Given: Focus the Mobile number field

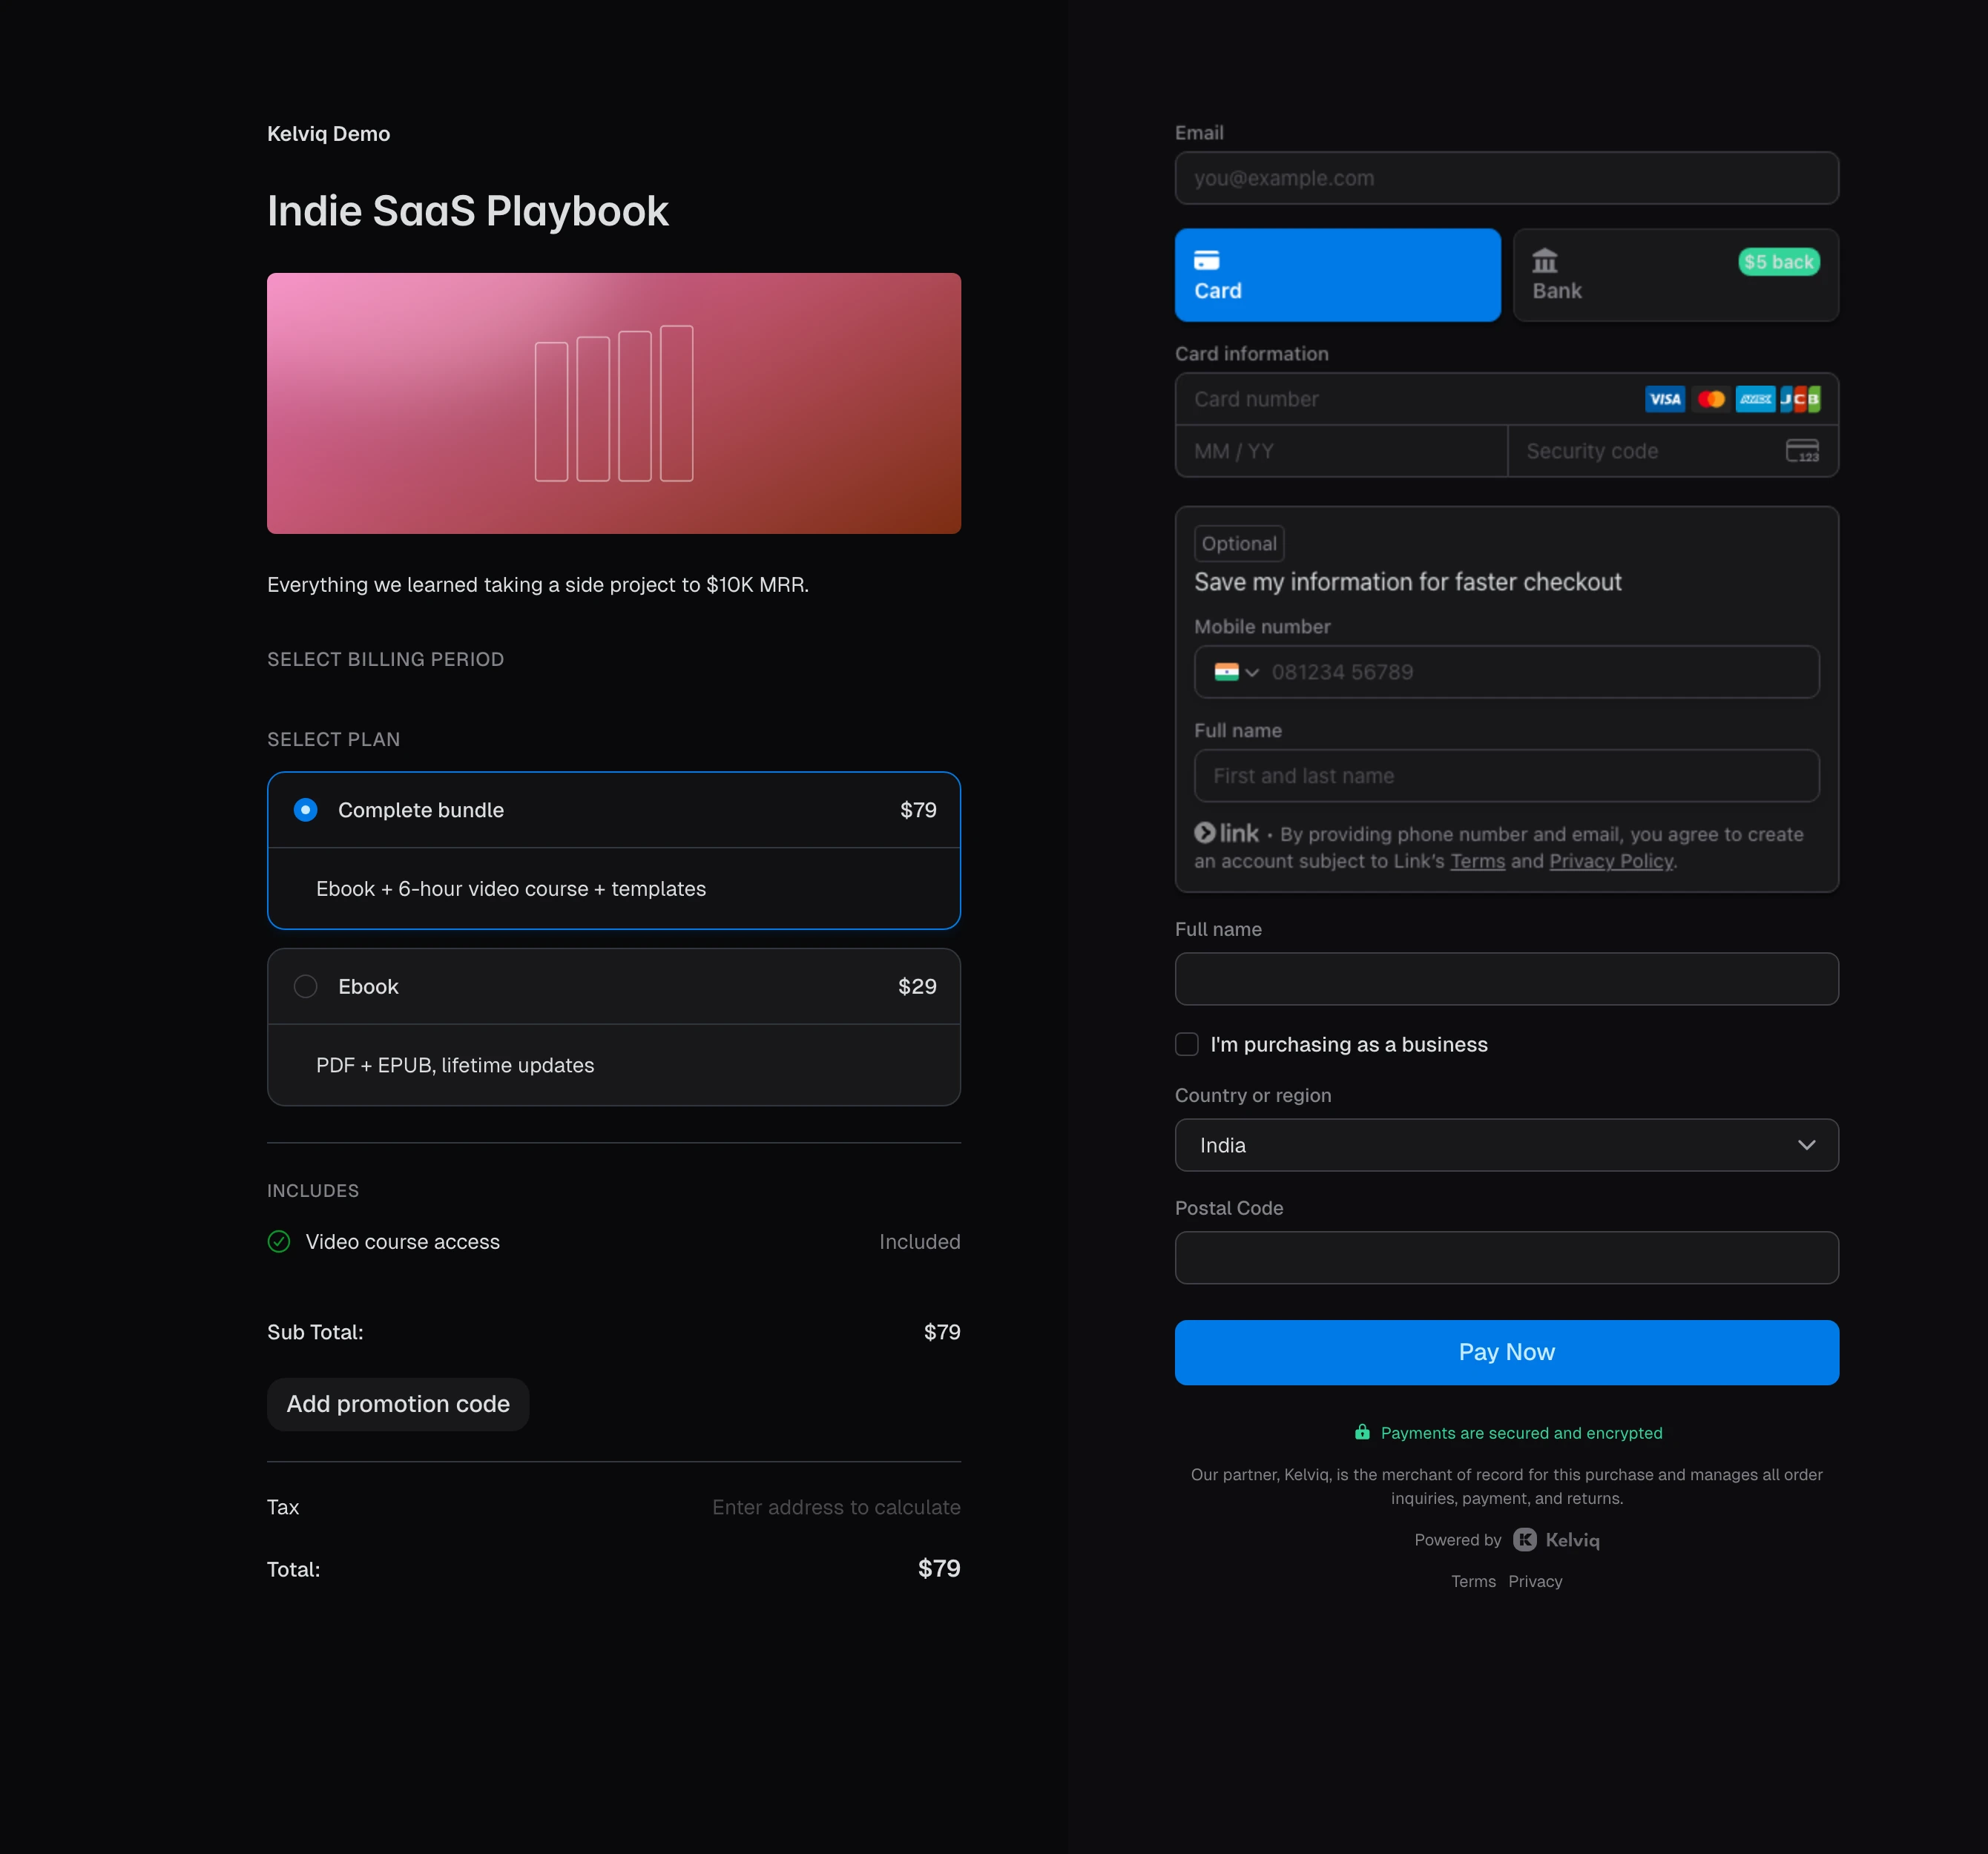Looking at the screenshot, I should 1506,672.
